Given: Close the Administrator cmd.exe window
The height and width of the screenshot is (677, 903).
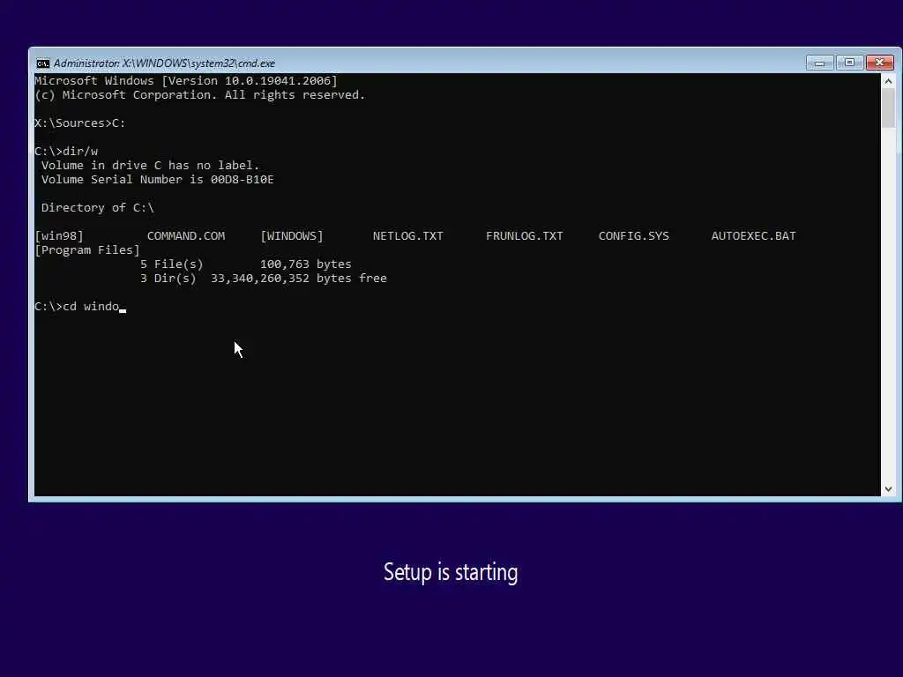Looking at the screenshot, I should (879, 63).
